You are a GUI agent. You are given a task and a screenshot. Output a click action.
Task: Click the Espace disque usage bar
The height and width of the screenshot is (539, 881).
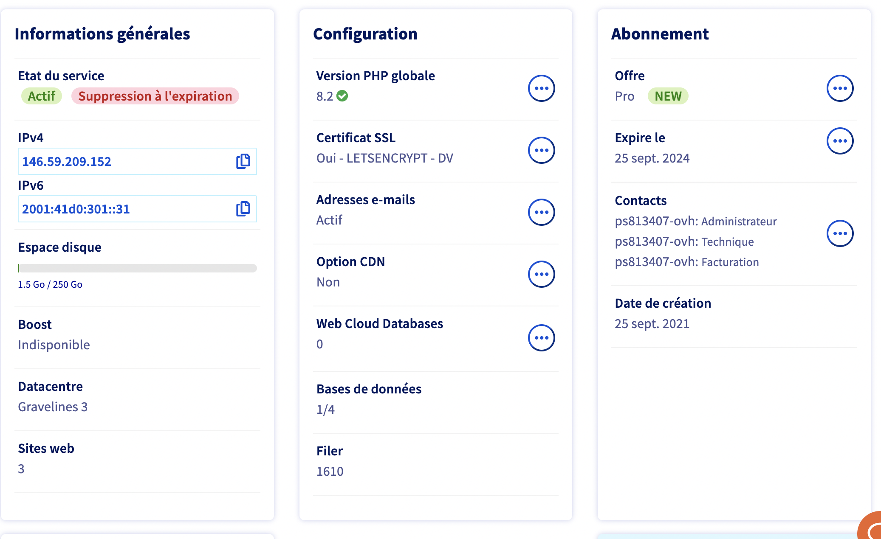(x=137, y=268)
